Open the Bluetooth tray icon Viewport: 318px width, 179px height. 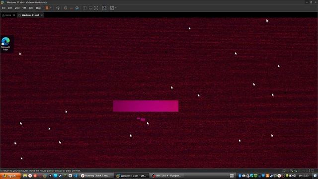tap(239, 176)
